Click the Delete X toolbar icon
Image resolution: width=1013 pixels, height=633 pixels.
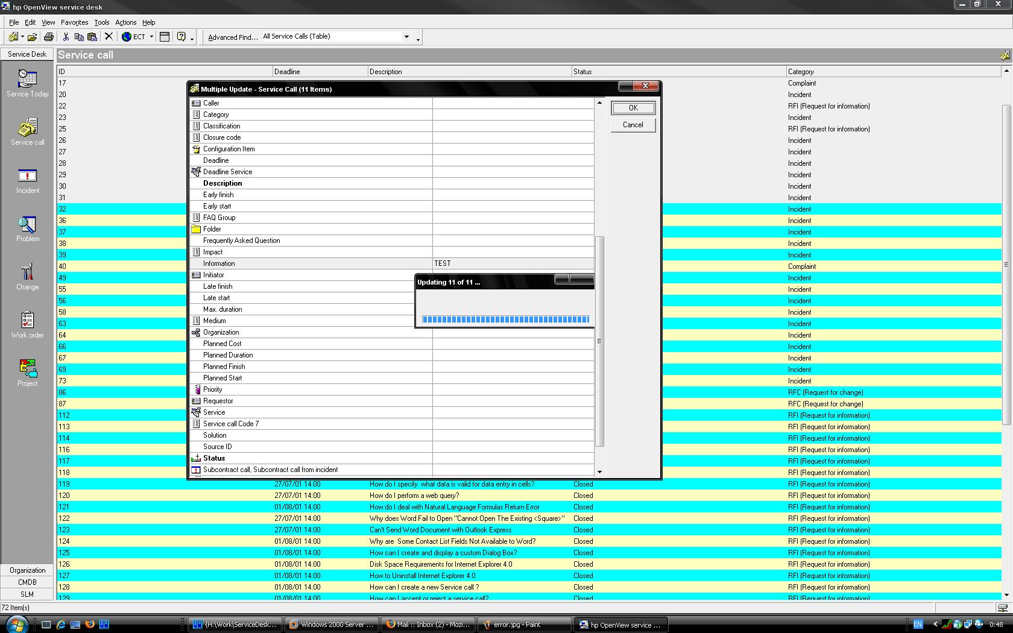pyautogui.click(x=109, y=37)
